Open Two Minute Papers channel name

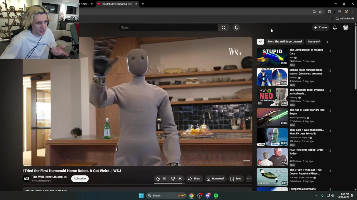(299, 138)
